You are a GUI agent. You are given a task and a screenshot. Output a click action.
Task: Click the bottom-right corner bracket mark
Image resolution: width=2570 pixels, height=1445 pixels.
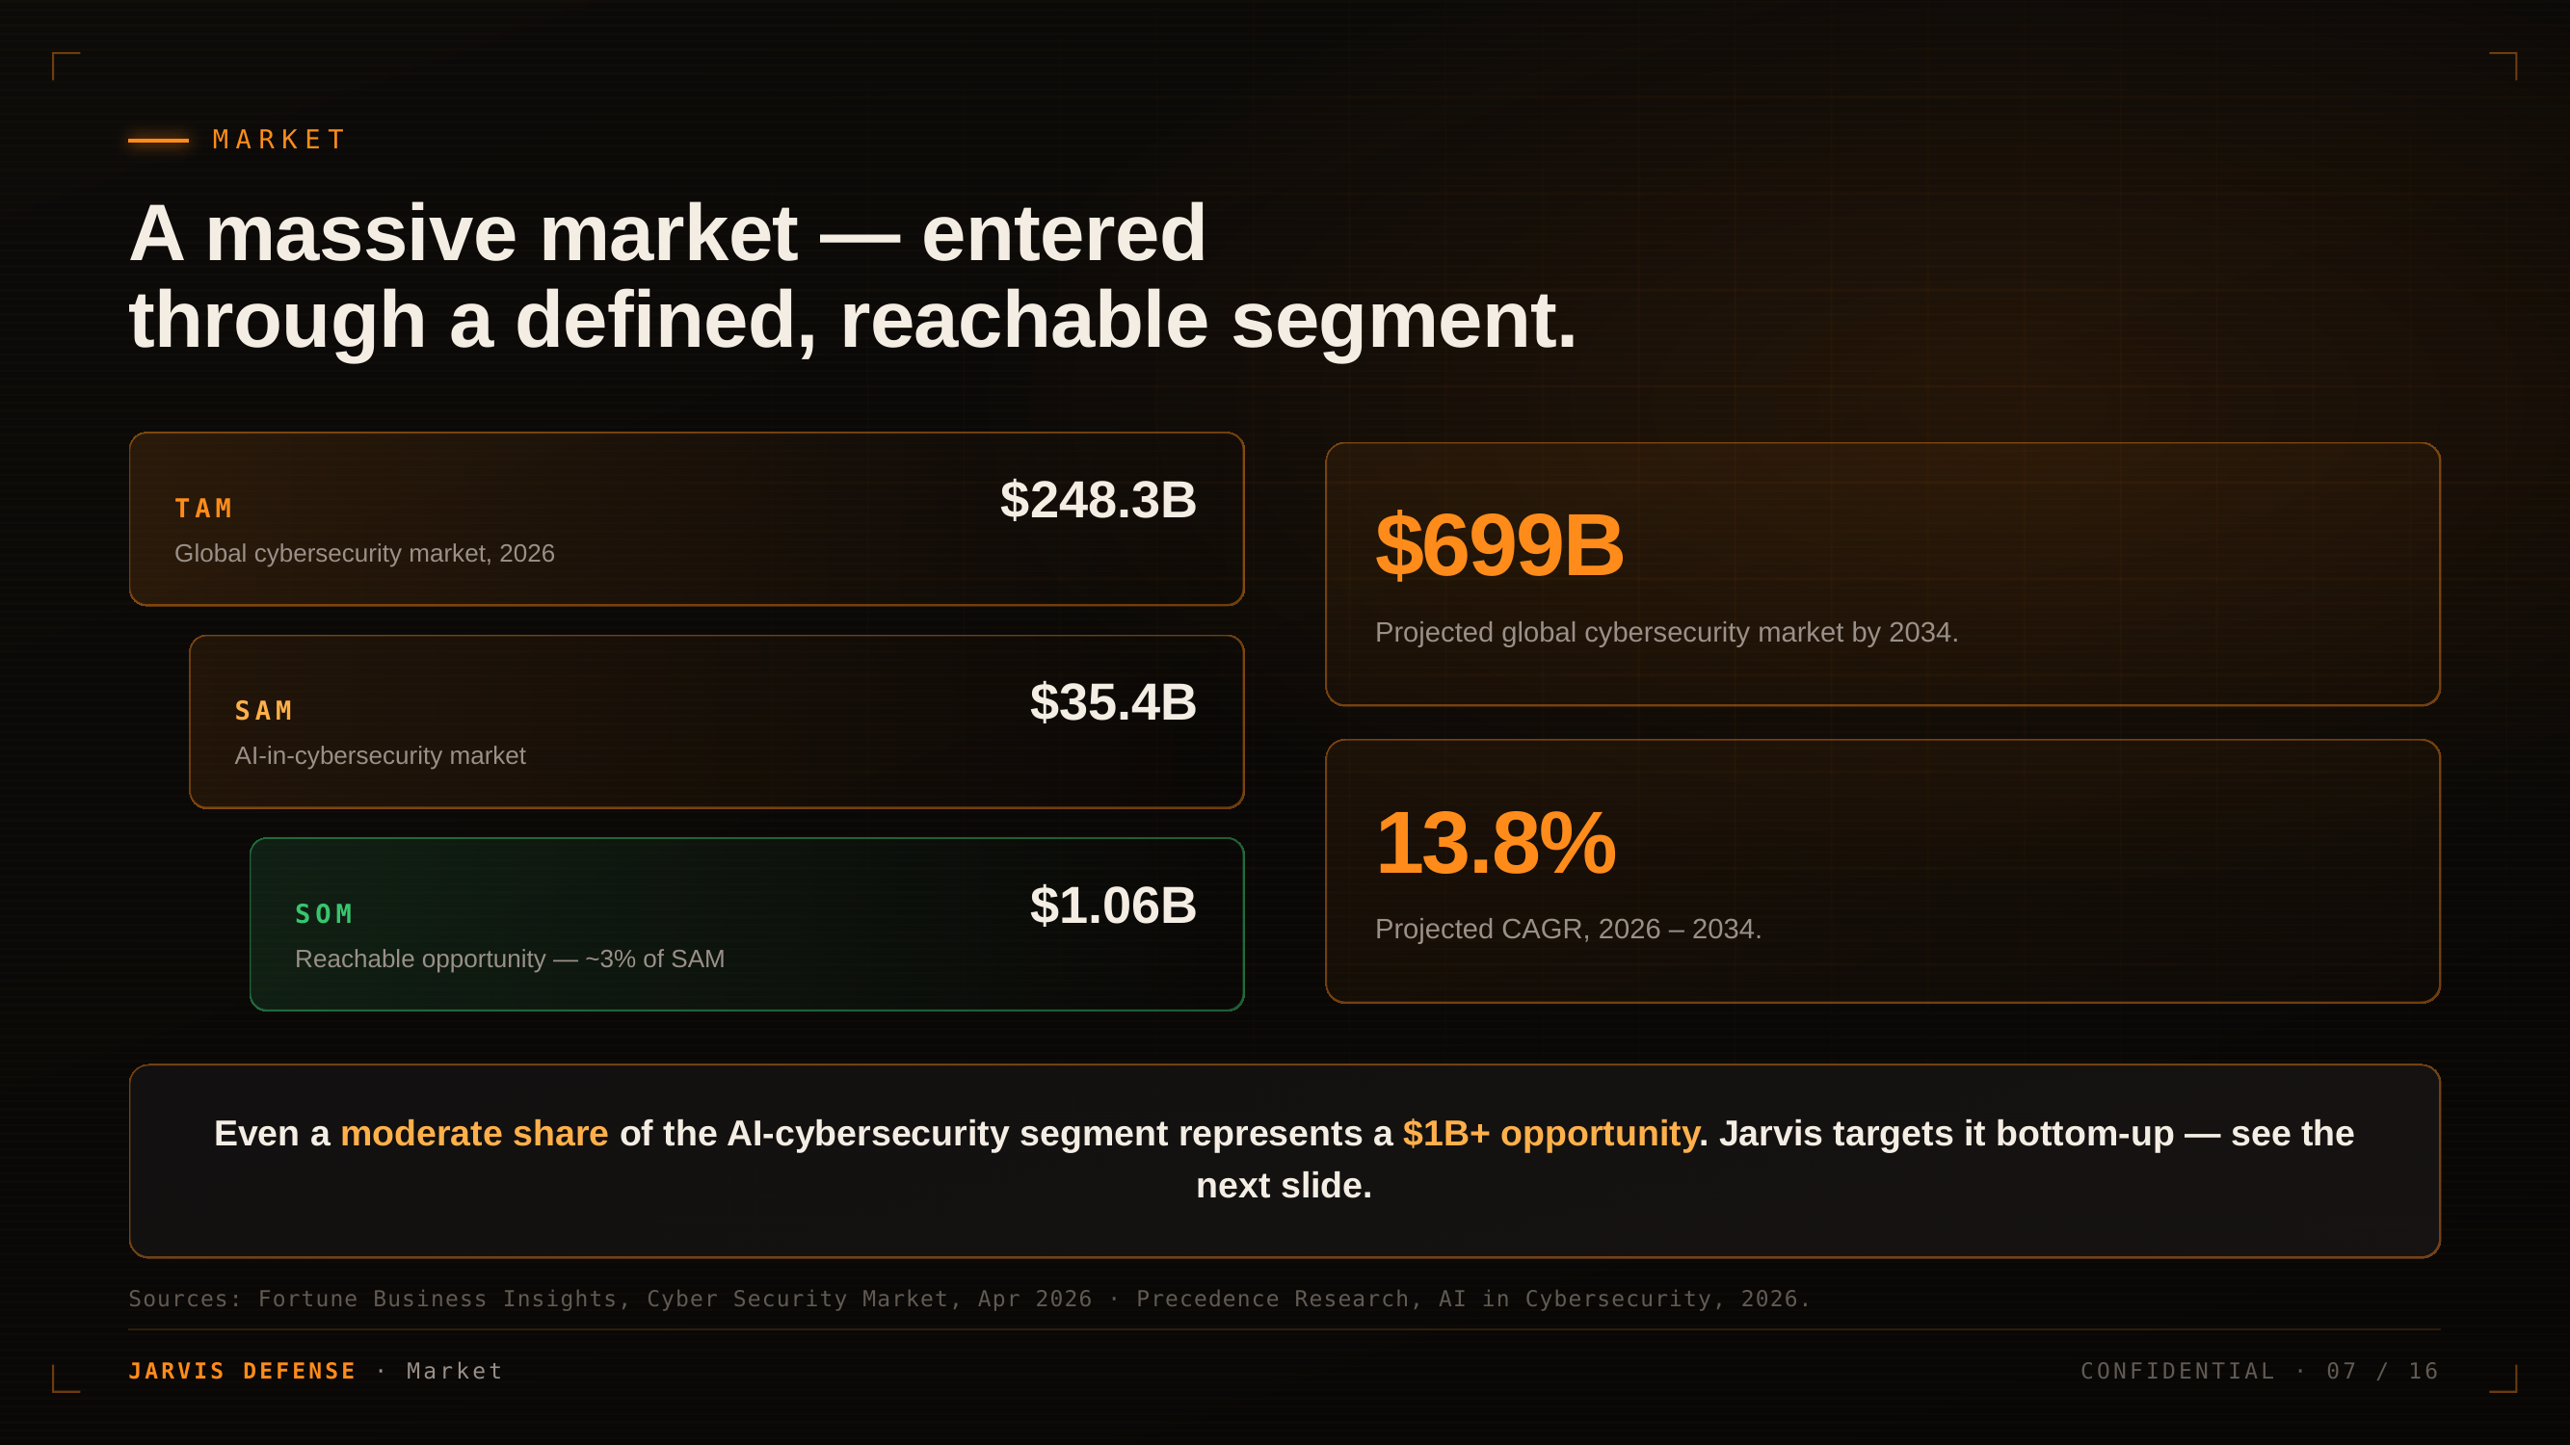click(2504, 1379)
